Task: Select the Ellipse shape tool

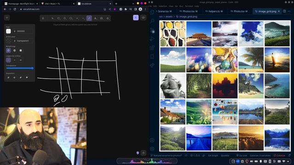Action: click(x=71, y=18)
